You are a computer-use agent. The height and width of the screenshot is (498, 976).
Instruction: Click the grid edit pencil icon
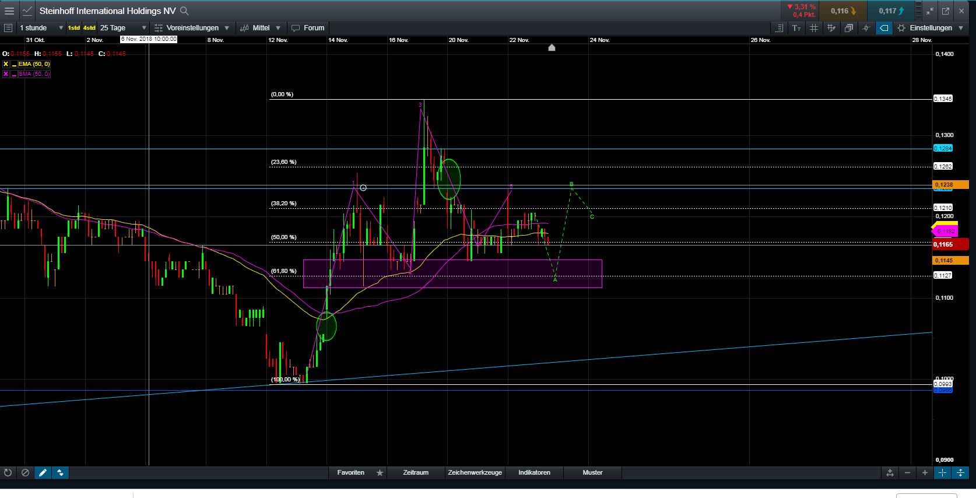point(831,28)
